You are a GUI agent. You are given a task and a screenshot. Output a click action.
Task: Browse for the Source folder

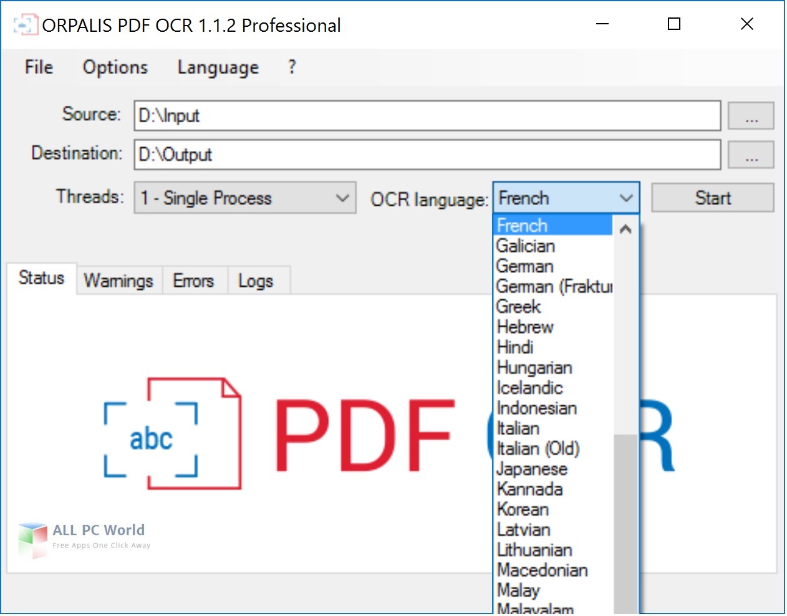pos(751,116)
